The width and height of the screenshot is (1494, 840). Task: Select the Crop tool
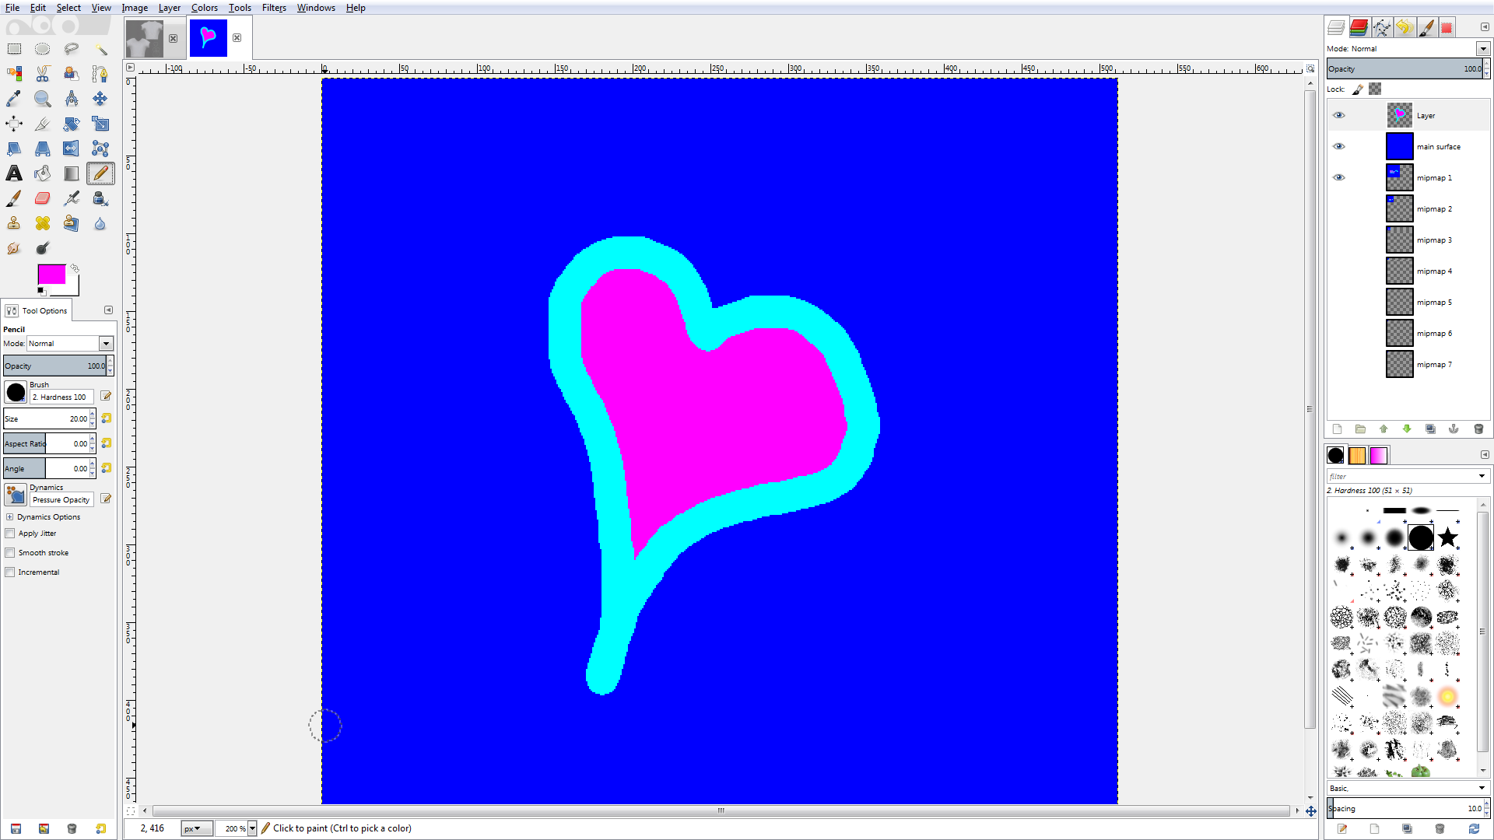pos(43,124)
